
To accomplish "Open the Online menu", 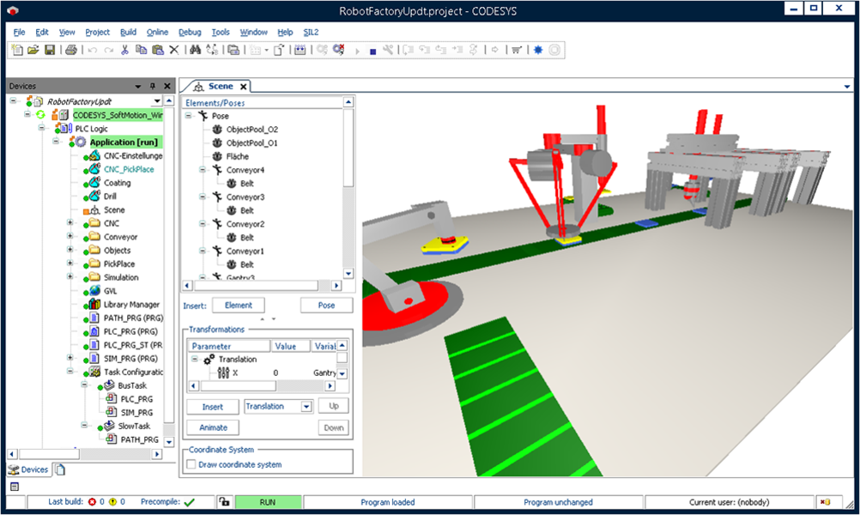I will point(157,32).
